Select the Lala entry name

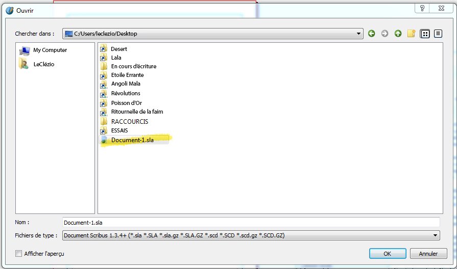[116, 58]
